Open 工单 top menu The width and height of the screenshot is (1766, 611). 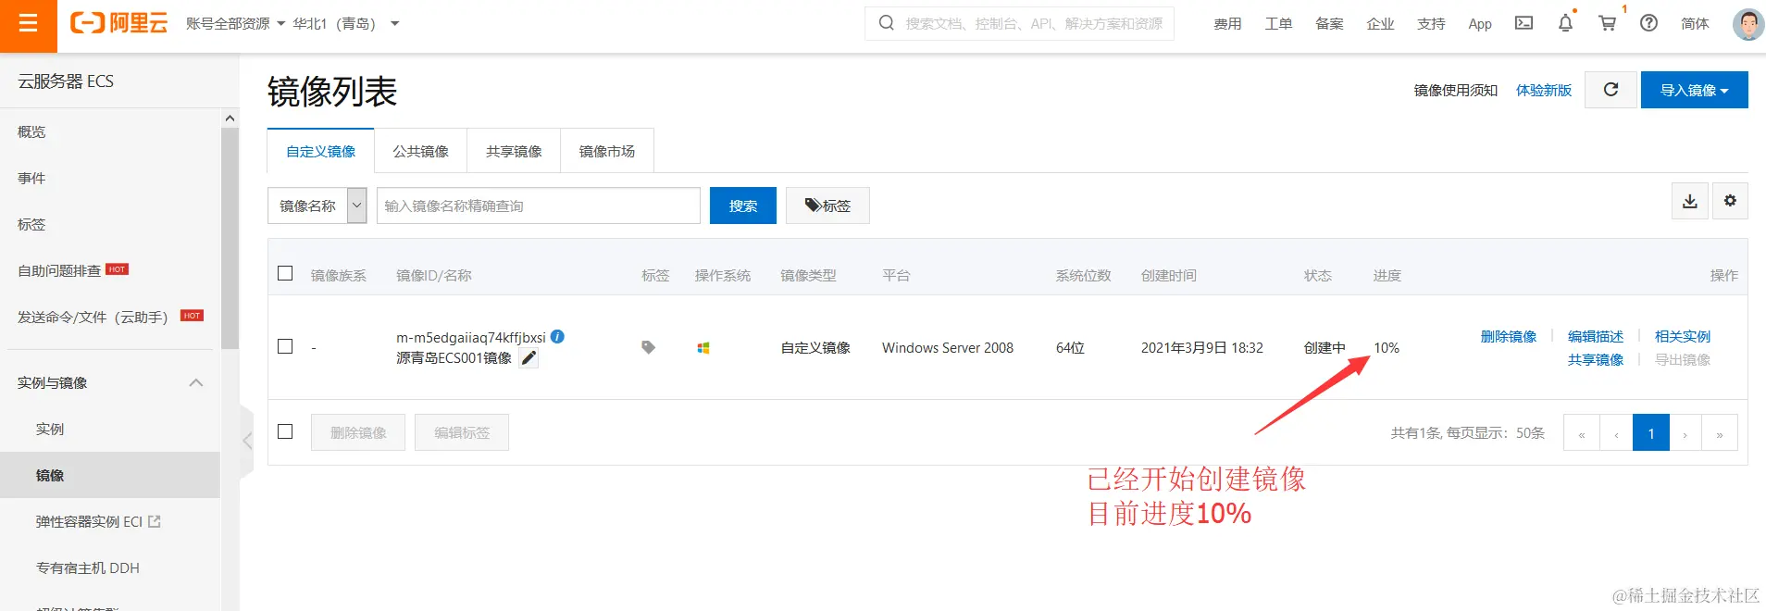[1278, 24]
